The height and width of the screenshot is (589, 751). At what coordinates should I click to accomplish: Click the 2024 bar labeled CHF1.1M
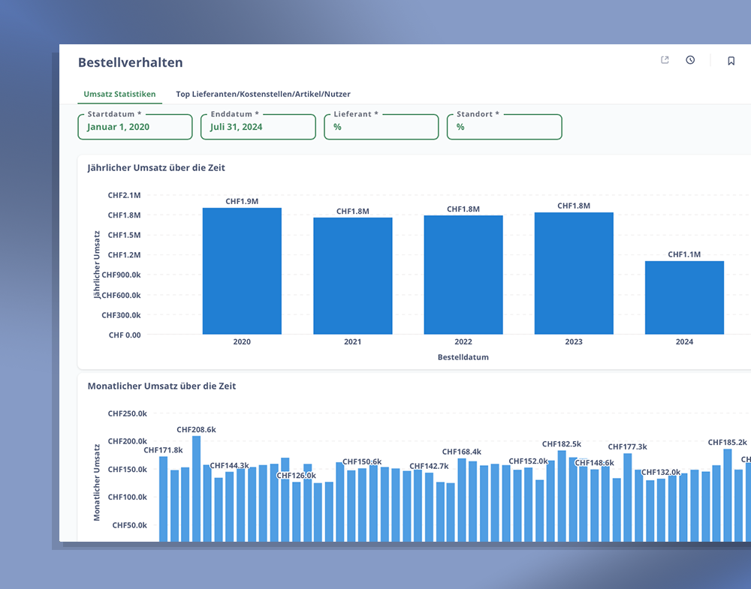pyautogui.click(x=684, y=297)
